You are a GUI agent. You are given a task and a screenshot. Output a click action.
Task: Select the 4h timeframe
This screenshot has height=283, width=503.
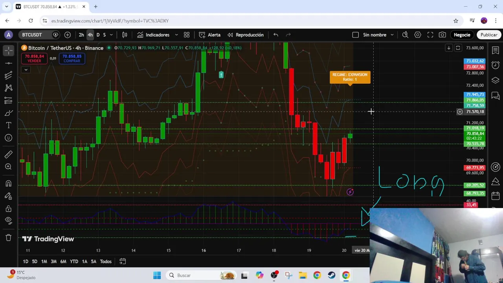(90, 35)
